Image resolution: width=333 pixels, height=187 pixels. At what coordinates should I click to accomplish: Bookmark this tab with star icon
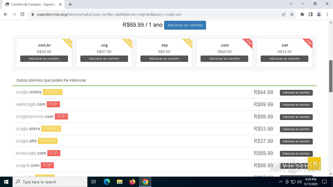pyautogui.click(x=292, y=14)
